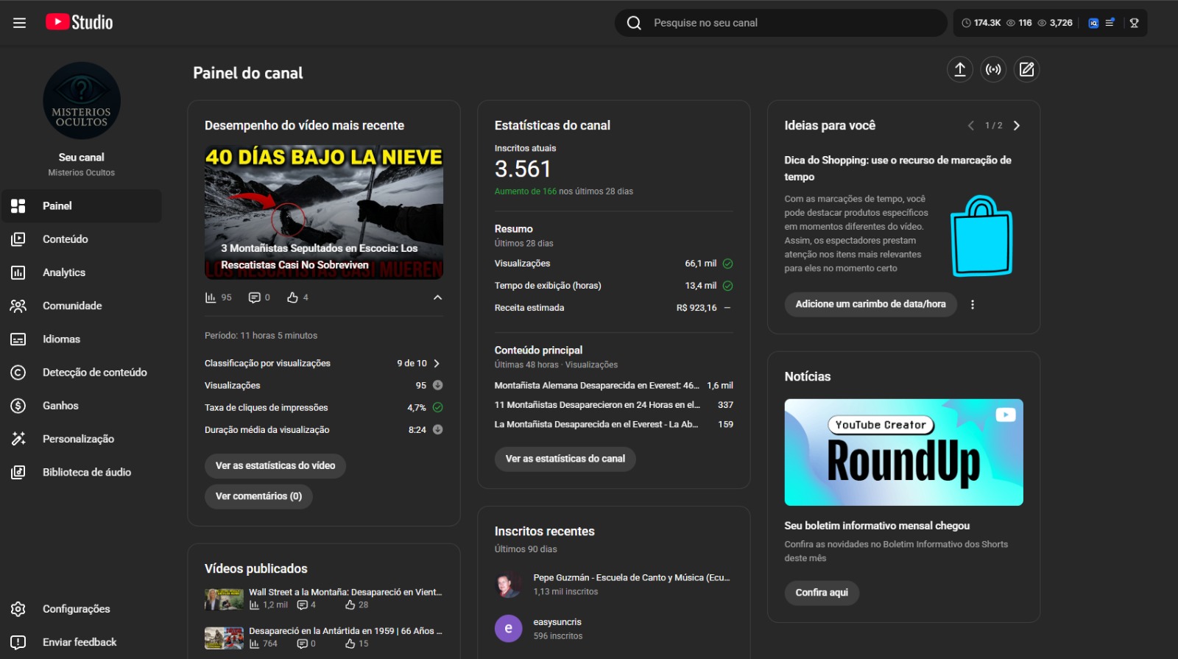Click the upload video arrow icon
This screenshot has height=659, width=1178.
pyautogui.click(x=960, y=69)
